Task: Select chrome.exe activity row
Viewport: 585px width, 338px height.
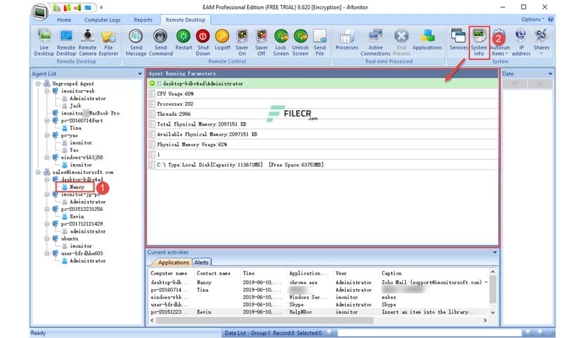Action: [319, 283]
